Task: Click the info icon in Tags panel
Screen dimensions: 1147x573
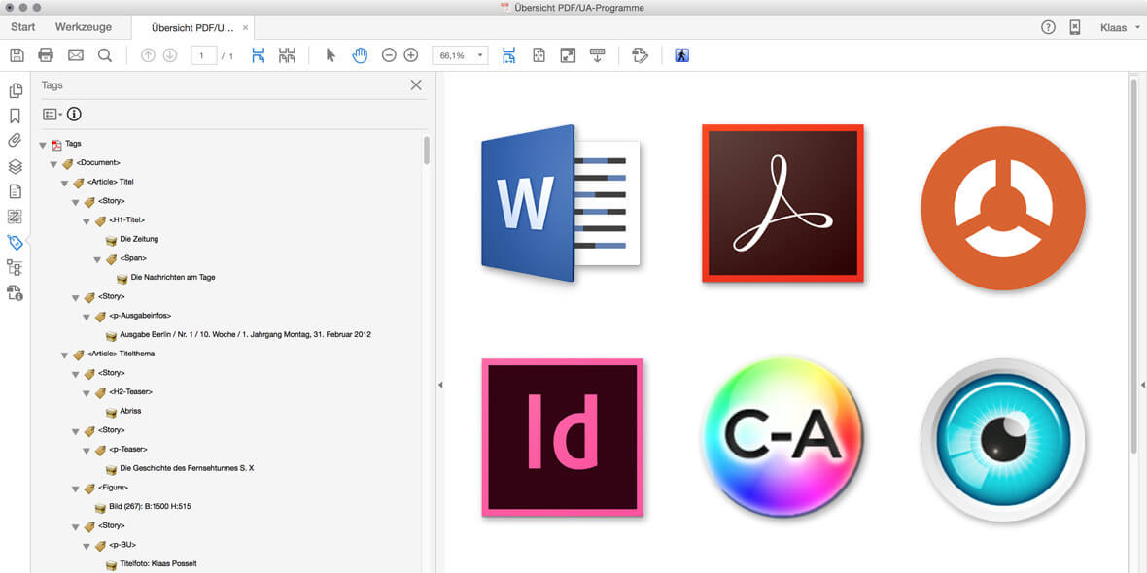Action: [74, 114]
